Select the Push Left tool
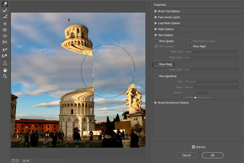The image size is (244, 163). click(x=5, y=42)
